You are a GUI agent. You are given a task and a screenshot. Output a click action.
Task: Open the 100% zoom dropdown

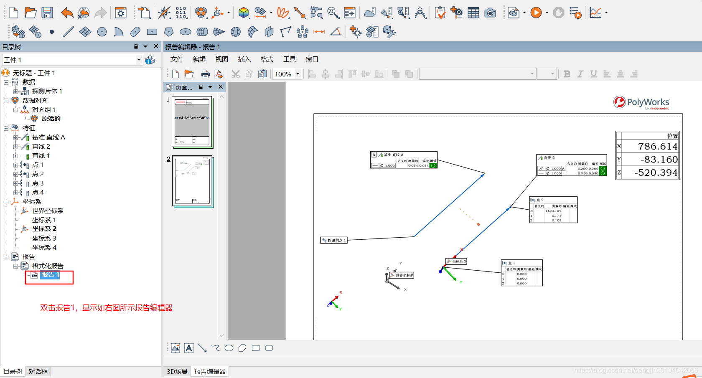pos(298,74)
